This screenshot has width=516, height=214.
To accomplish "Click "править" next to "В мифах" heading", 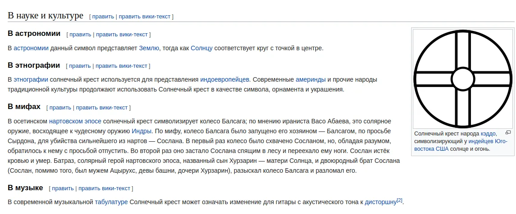I will pyautogui.click(x=60, y=108).
